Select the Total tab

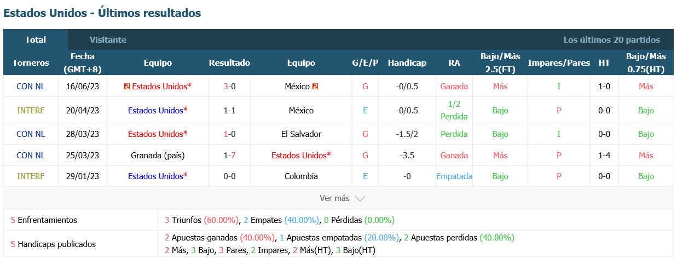[x=36, y=40]
